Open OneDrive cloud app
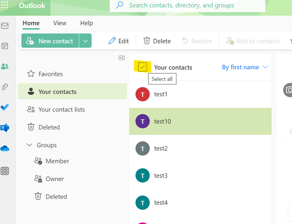292x224 pixels. [x=4, y=148]
